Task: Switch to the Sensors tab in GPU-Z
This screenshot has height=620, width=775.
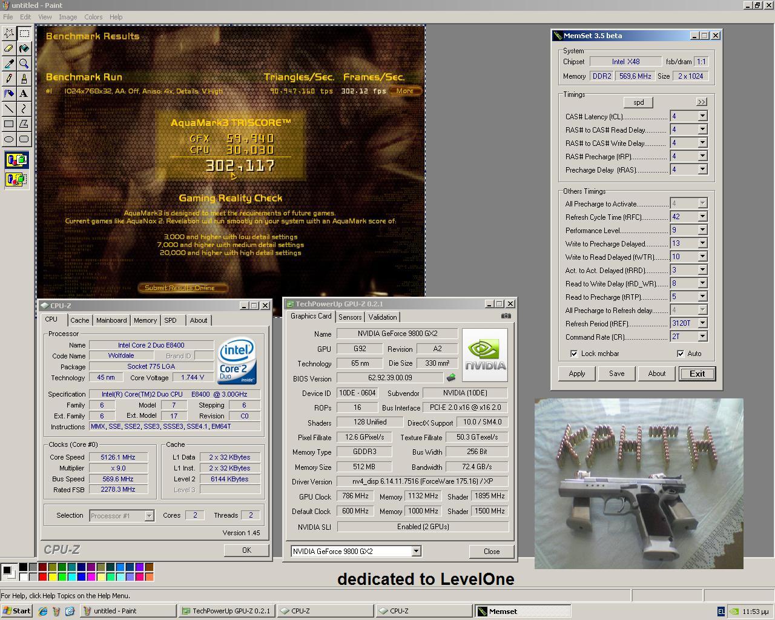Action: point(350,317)
